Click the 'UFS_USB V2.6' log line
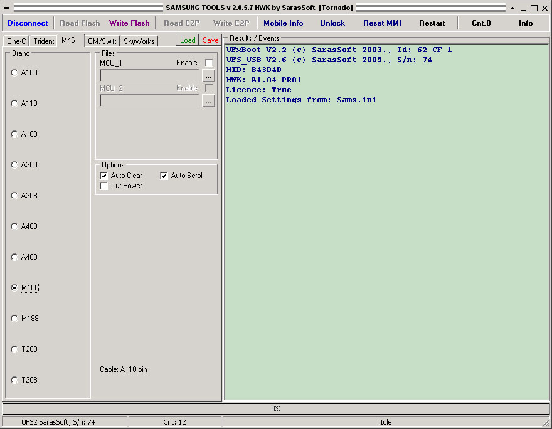This screenshot has height=429, width=552. tap(329, 60)
